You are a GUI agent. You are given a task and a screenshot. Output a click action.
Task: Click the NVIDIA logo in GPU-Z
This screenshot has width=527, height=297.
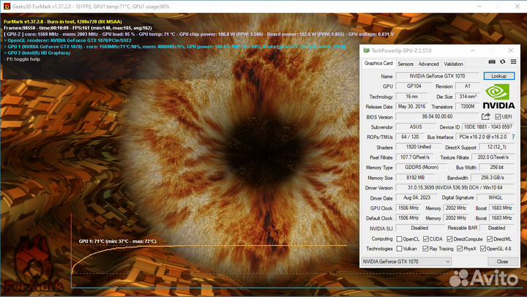498,97
